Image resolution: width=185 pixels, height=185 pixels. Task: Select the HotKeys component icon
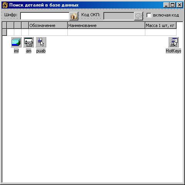173,42
